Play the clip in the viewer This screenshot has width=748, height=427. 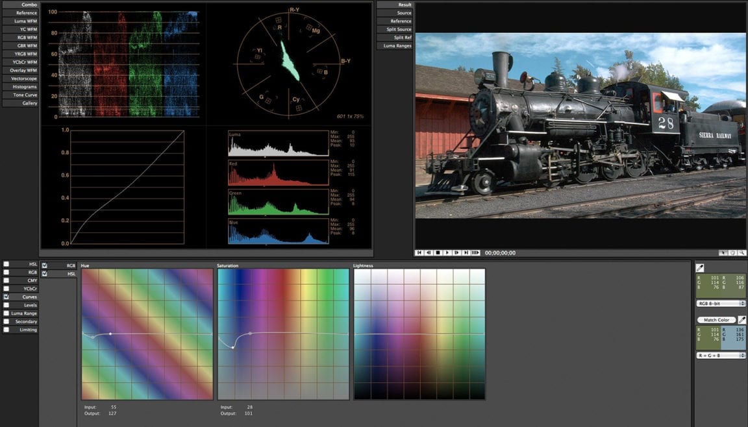click(447, 252)
